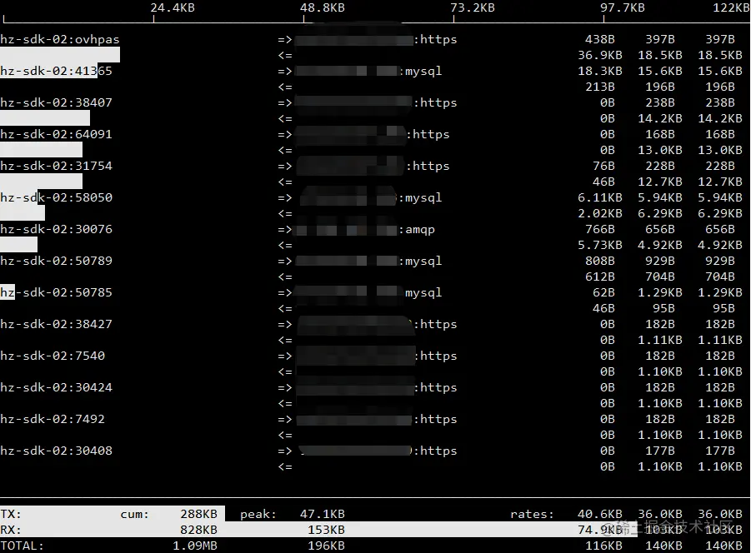
Task: Click the 5.73KB receive value
Action: pos(599,245)
